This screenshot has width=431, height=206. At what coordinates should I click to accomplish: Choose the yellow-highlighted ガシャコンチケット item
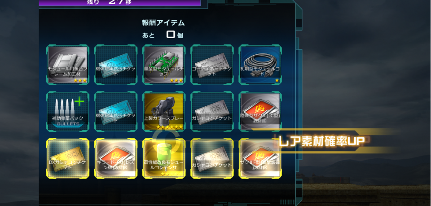[212, 158]
